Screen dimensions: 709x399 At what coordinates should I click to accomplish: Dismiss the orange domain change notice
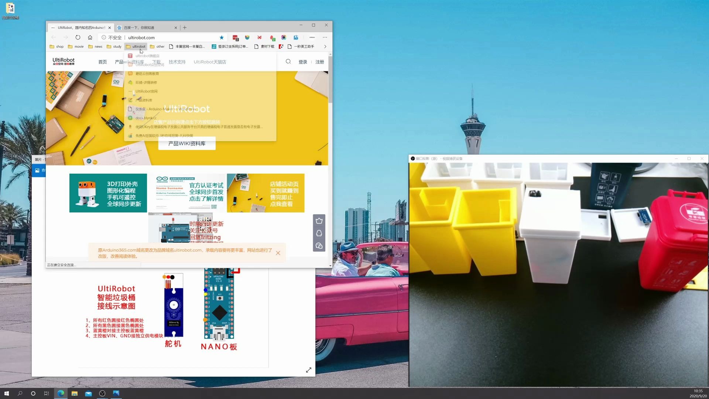coord(278,253)
